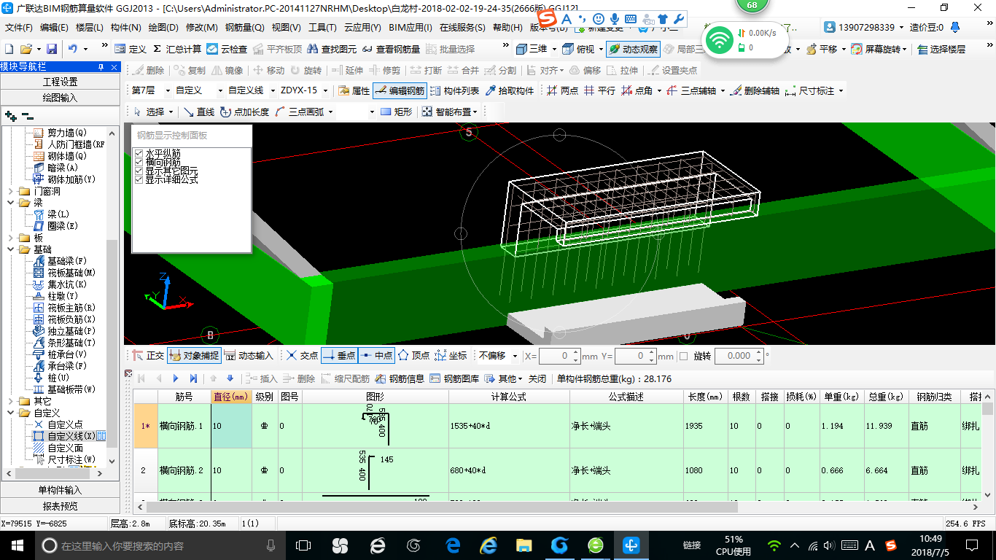Toggle 编辑钢筋 edit rebar tool
996x560 pixels.
click(399, 90)
